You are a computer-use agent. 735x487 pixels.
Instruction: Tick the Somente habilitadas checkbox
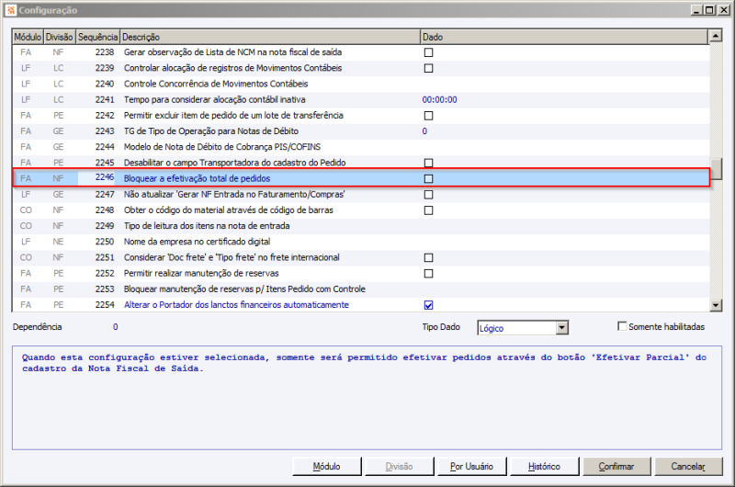click(x=622, y=326)
